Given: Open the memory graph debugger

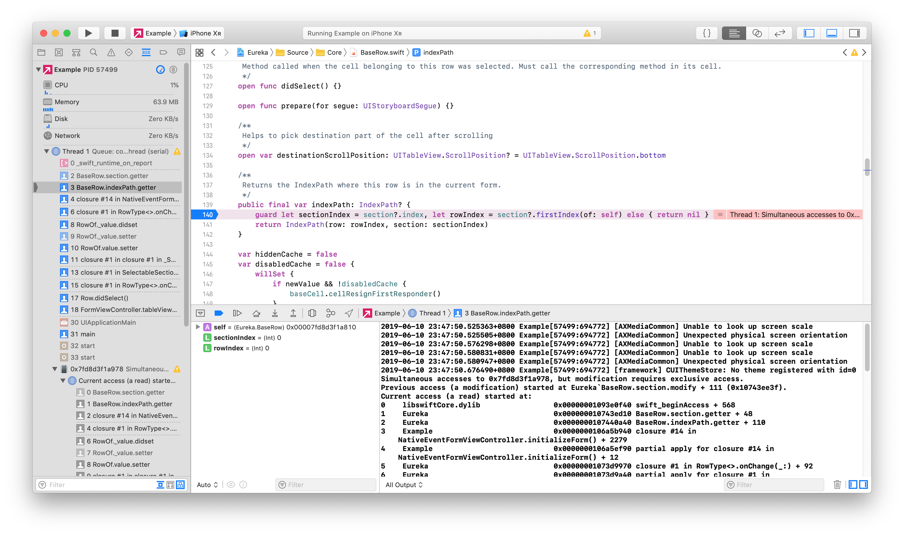Looking at the screenshot, I should coord(331,313).
